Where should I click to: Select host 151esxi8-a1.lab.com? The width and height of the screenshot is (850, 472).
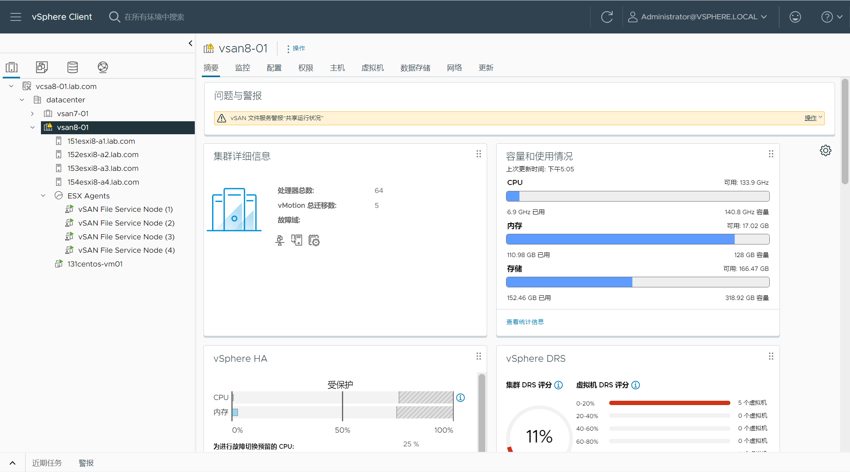(101, 141)
